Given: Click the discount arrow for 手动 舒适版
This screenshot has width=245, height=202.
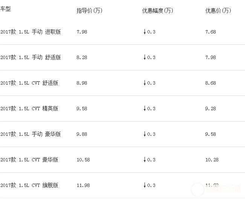Looking at the screenshot, I should tap(144, 58).
